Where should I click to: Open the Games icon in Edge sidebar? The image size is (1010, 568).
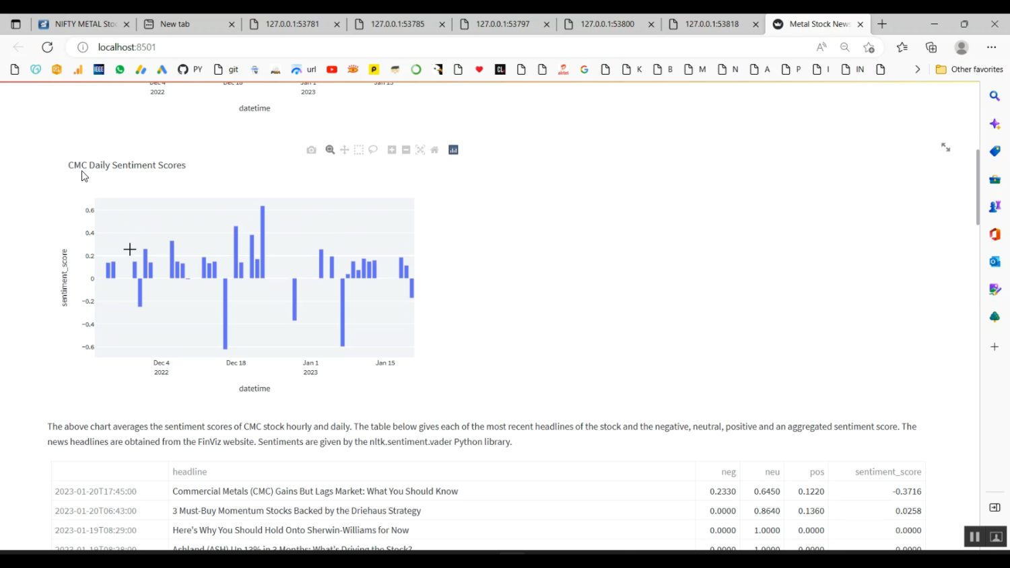[995, 207]
